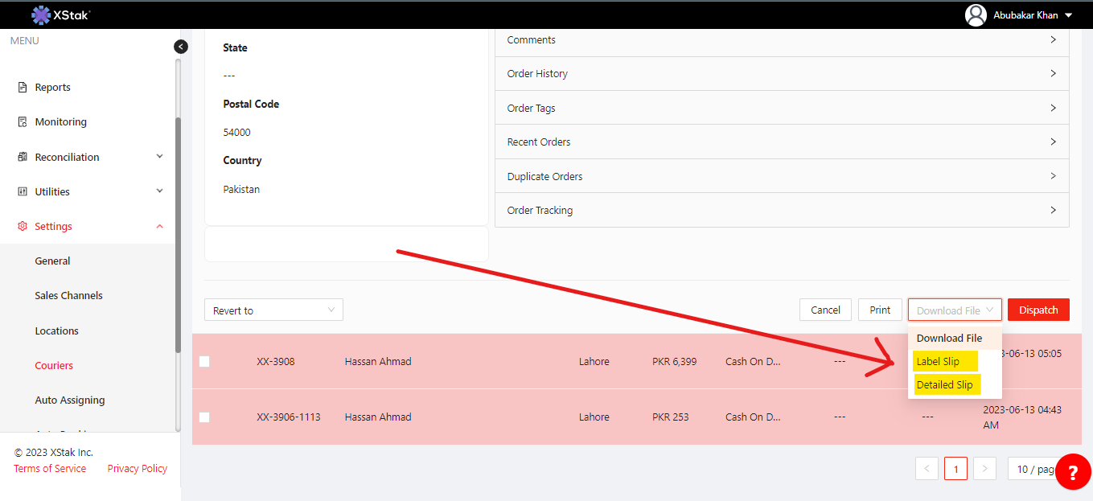Open the Terms of Service link
Screen dimensions: 1093x501
tap(50, 469)
